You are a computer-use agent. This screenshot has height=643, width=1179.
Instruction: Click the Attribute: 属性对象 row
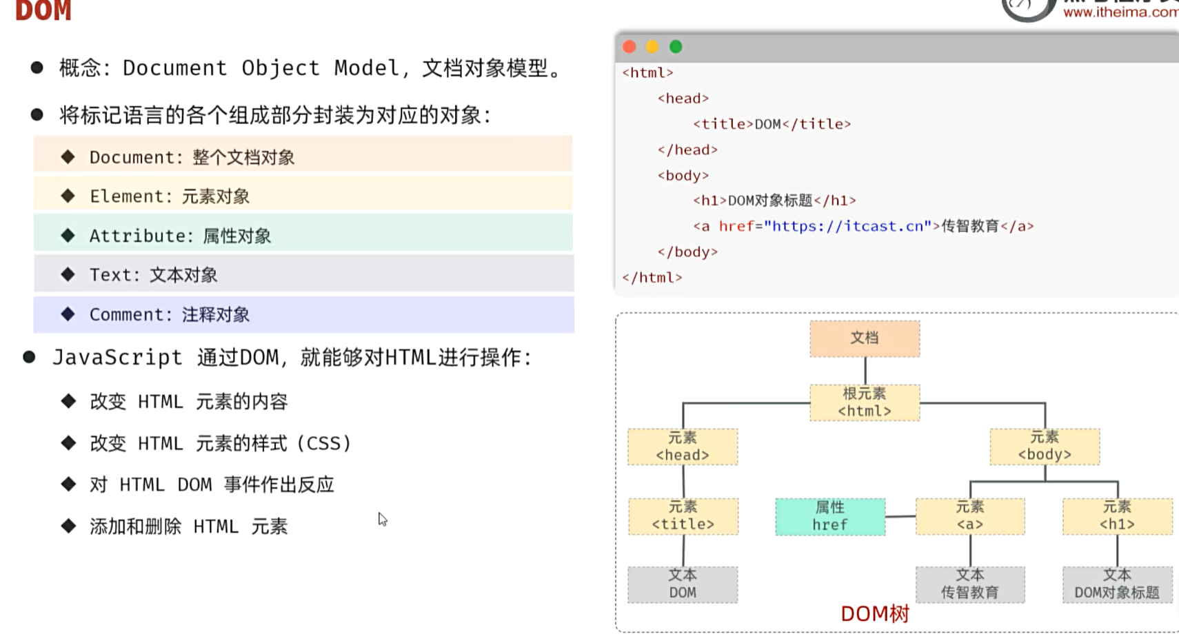303,236
